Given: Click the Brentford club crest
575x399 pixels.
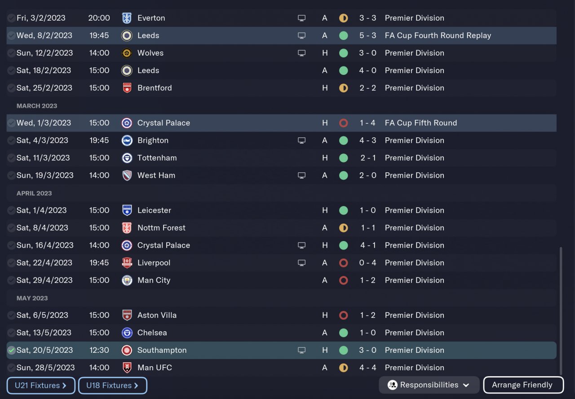Looking at the screenshot, I should pos(127,88).
